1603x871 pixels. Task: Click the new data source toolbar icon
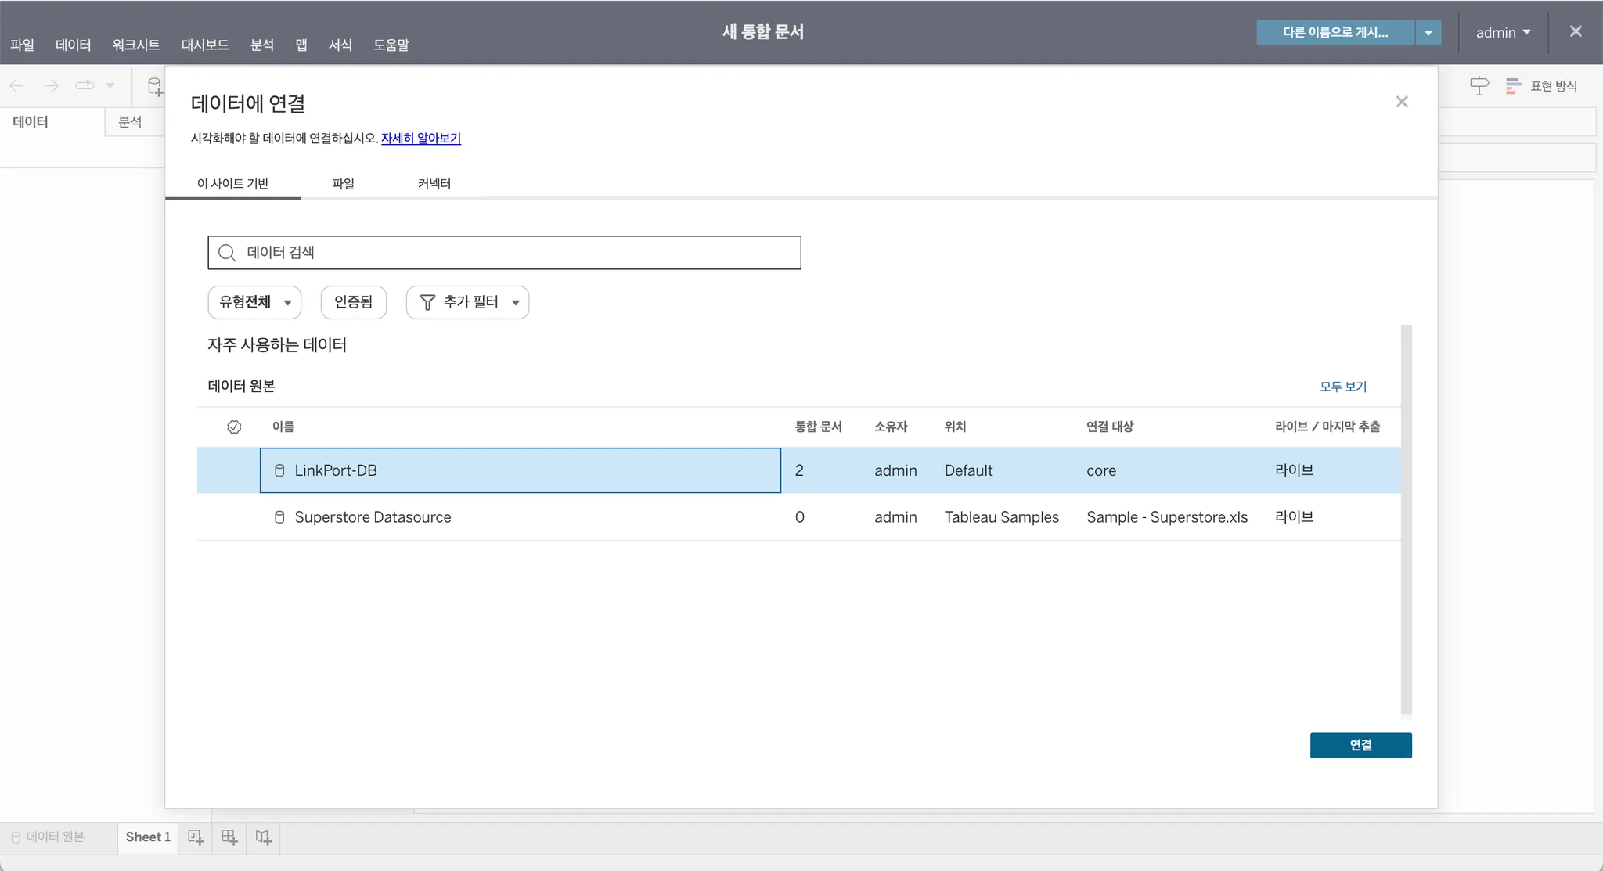(155, 86)
